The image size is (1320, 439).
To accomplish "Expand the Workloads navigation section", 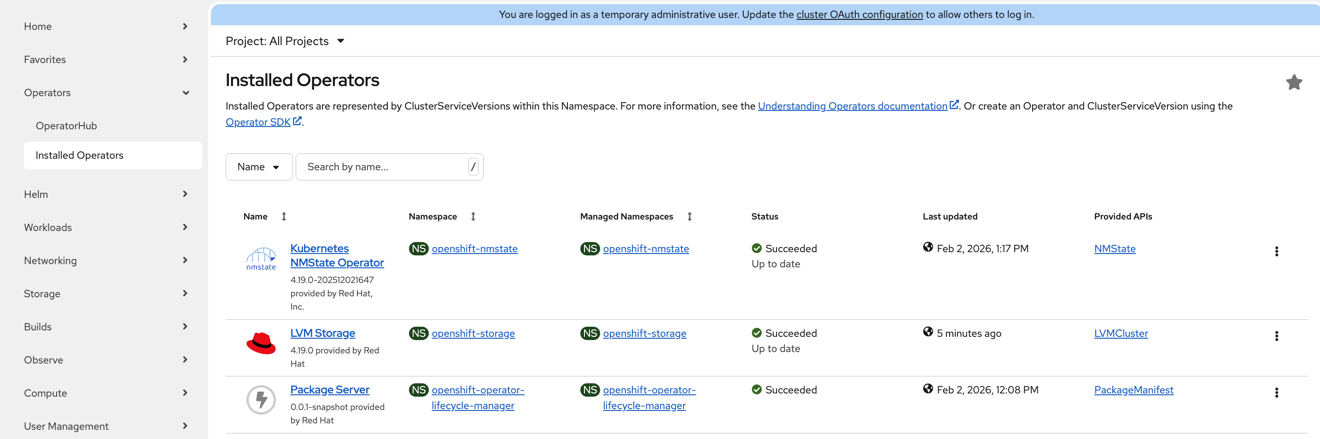I will tap(105, 227).
